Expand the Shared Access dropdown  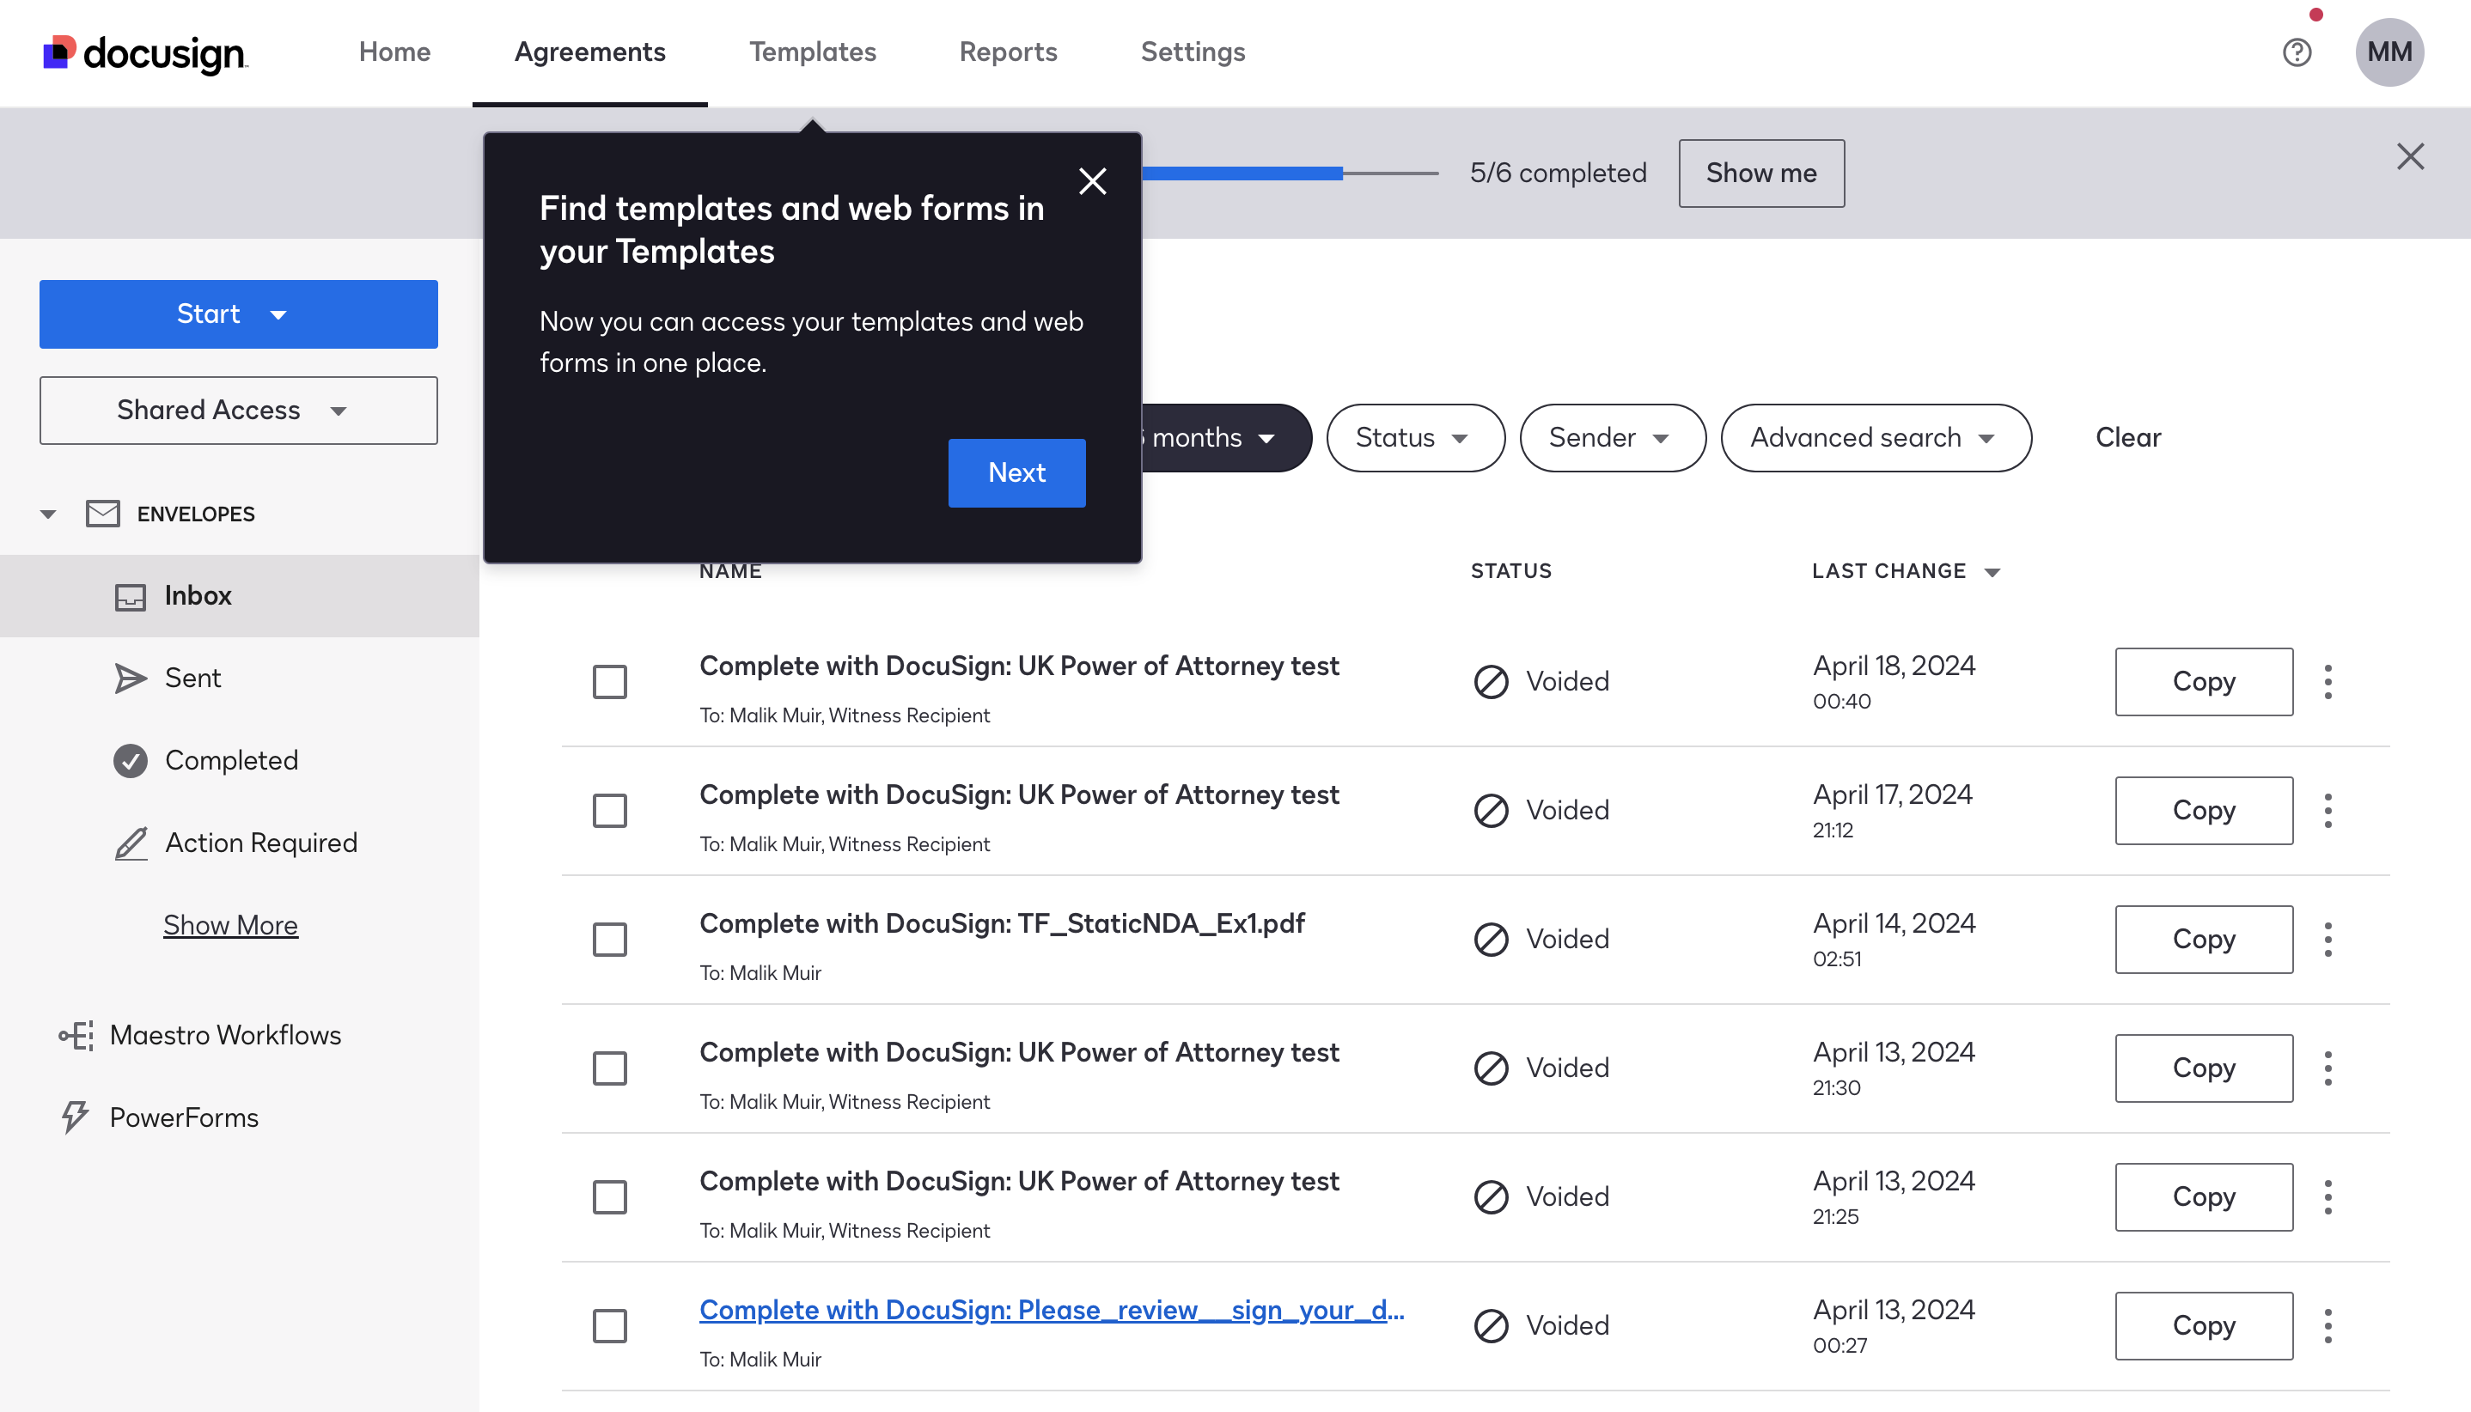point(239,411)
